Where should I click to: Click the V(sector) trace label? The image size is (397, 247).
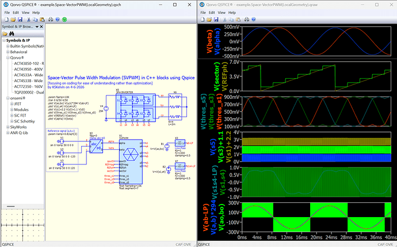click(217, 77)
